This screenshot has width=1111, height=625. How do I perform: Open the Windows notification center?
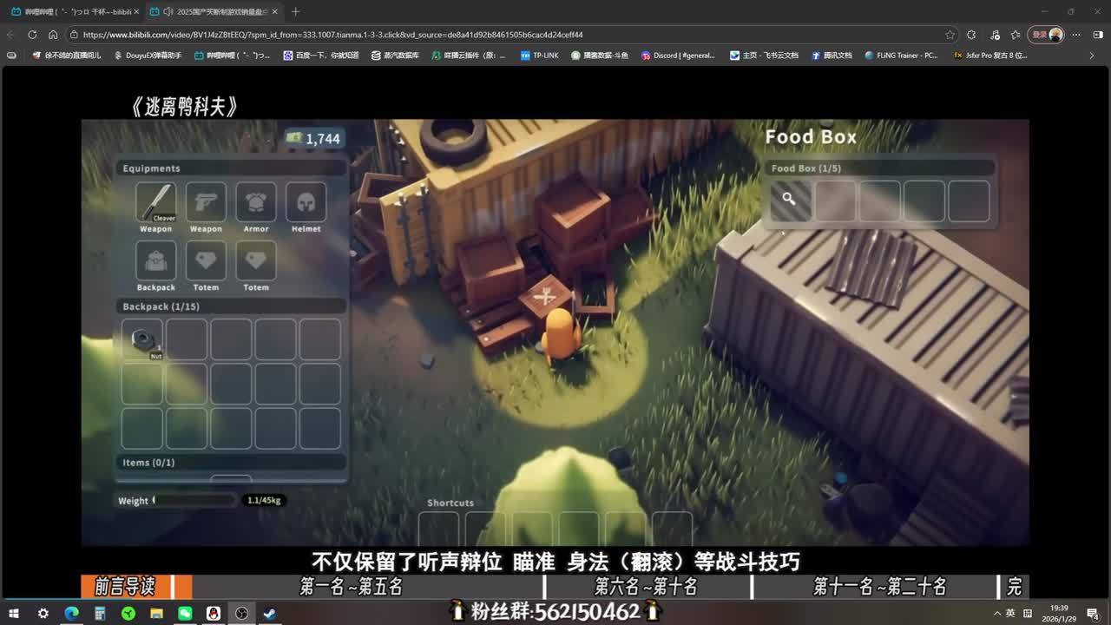1092,613
